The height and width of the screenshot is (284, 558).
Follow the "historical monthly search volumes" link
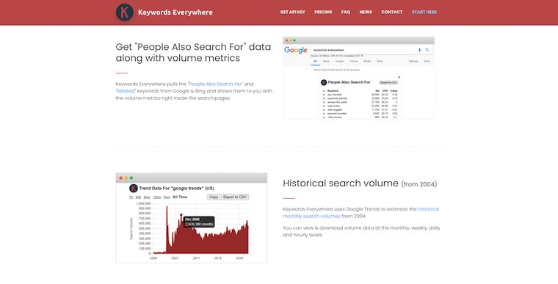pyautogui.click(x=360, y=213)
